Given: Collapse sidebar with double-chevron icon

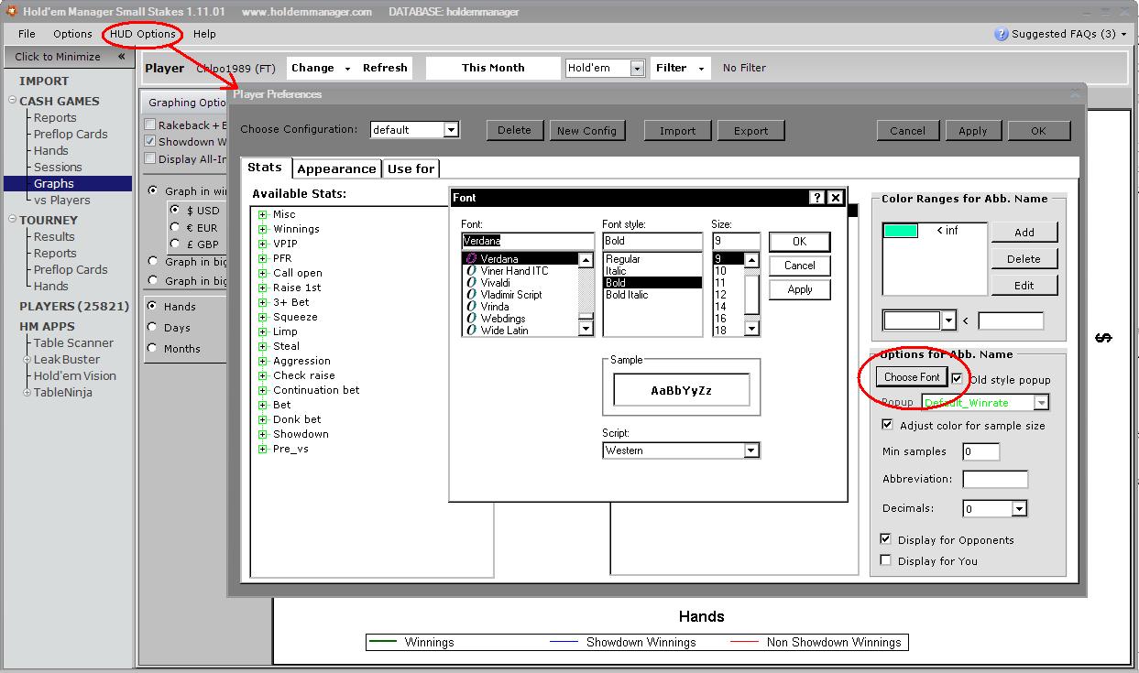Looking at the screenshot, I should [121, 57].
